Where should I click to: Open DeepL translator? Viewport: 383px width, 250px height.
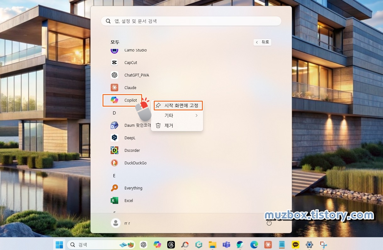pos(130,138)
